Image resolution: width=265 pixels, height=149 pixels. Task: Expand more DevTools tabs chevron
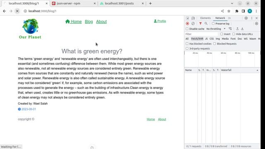[x=229, y=18]
